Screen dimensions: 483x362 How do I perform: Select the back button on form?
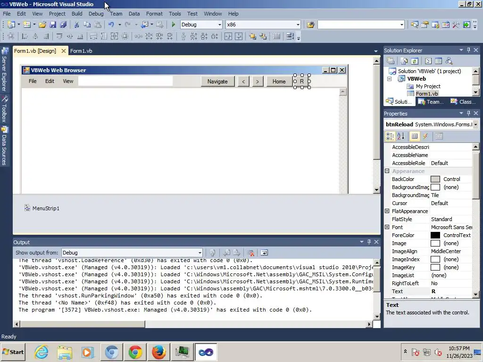pos(243,82)
